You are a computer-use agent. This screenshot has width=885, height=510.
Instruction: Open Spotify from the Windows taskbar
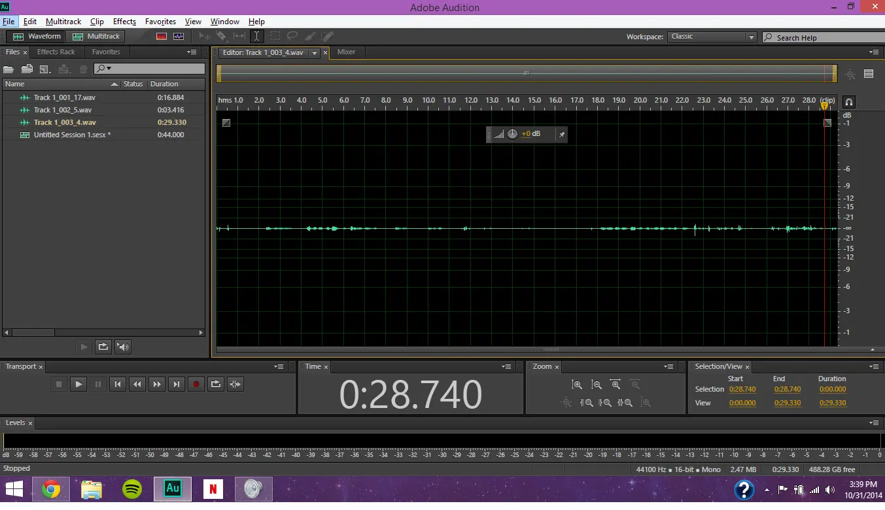(x=132, y=489)
